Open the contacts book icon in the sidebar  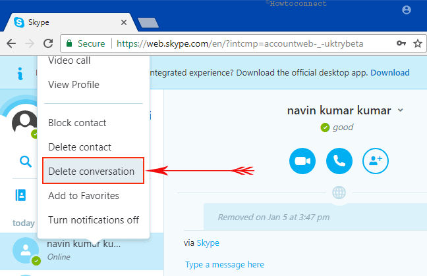pyautogui.click(x=20, y=195)
